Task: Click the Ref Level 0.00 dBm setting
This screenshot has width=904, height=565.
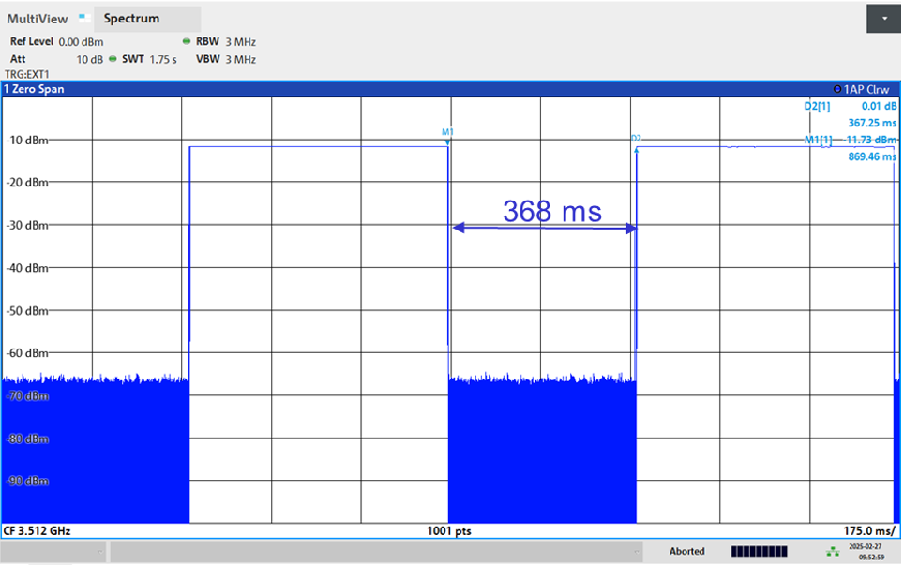Action: (56, 42)
